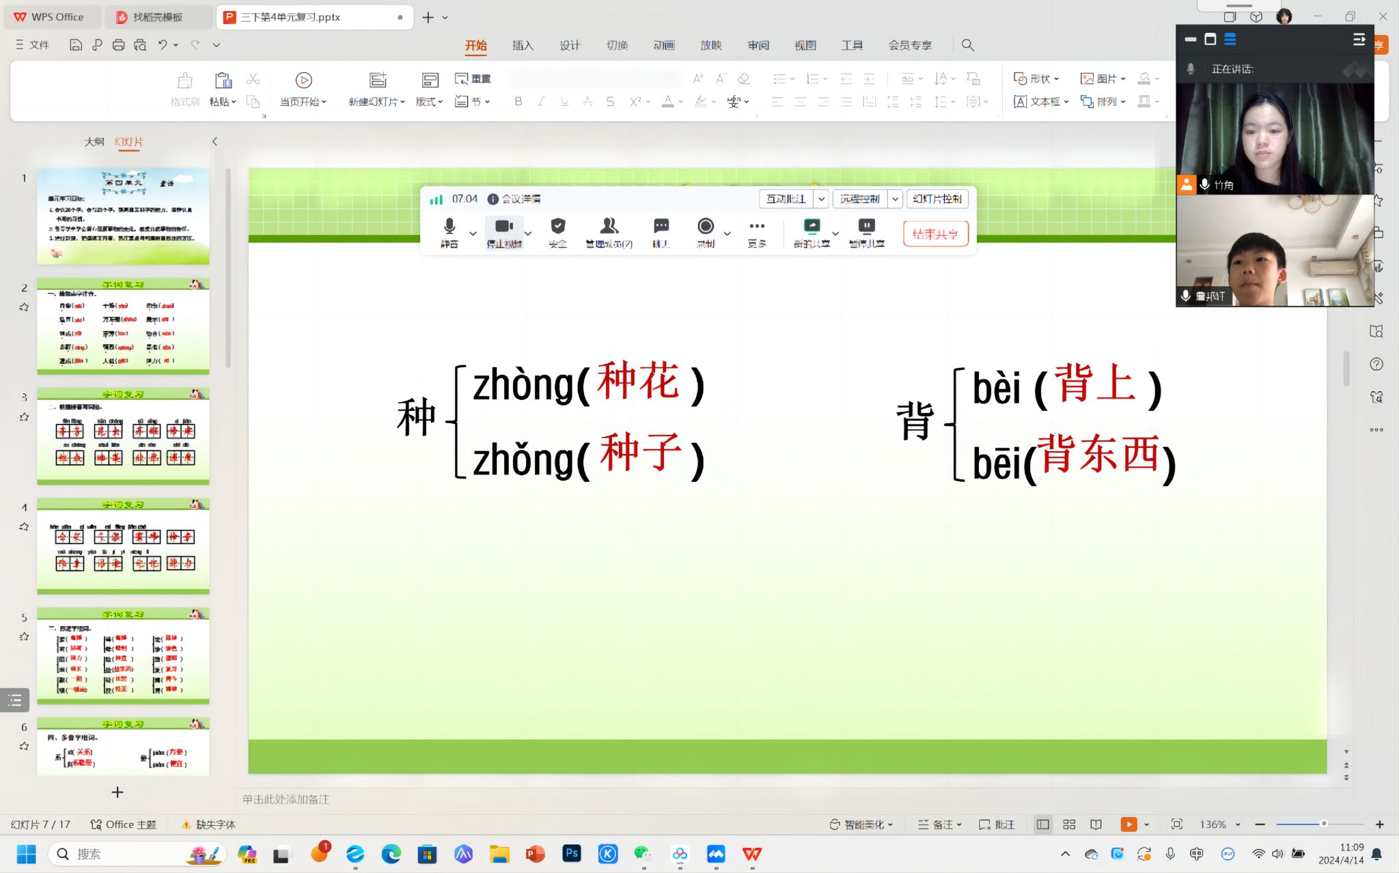Expand remote control dropdown arrow
1399x873 pixels.
pyautogui.click(x=895, y=199)
